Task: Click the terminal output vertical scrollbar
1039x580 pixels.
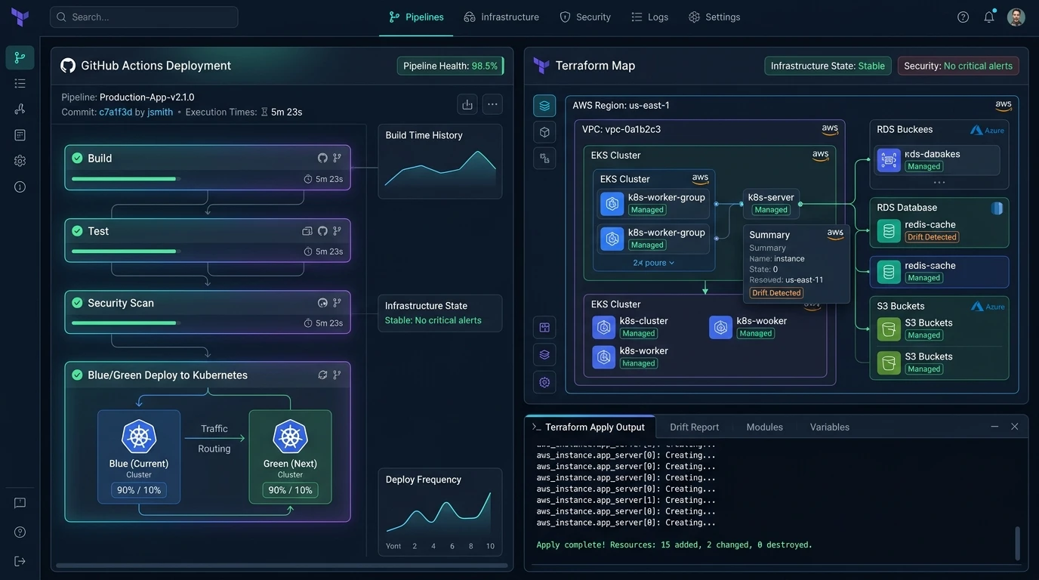Action: [1017, 543]
